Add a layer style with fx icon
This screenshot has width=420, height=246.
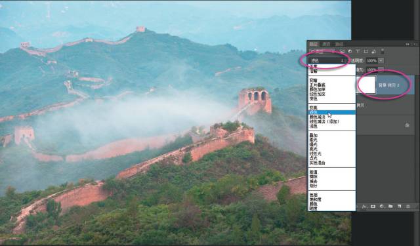[x=364, y=207]
